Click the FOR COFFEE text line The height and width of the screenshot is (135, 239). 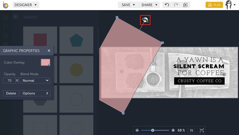point(201,73)
